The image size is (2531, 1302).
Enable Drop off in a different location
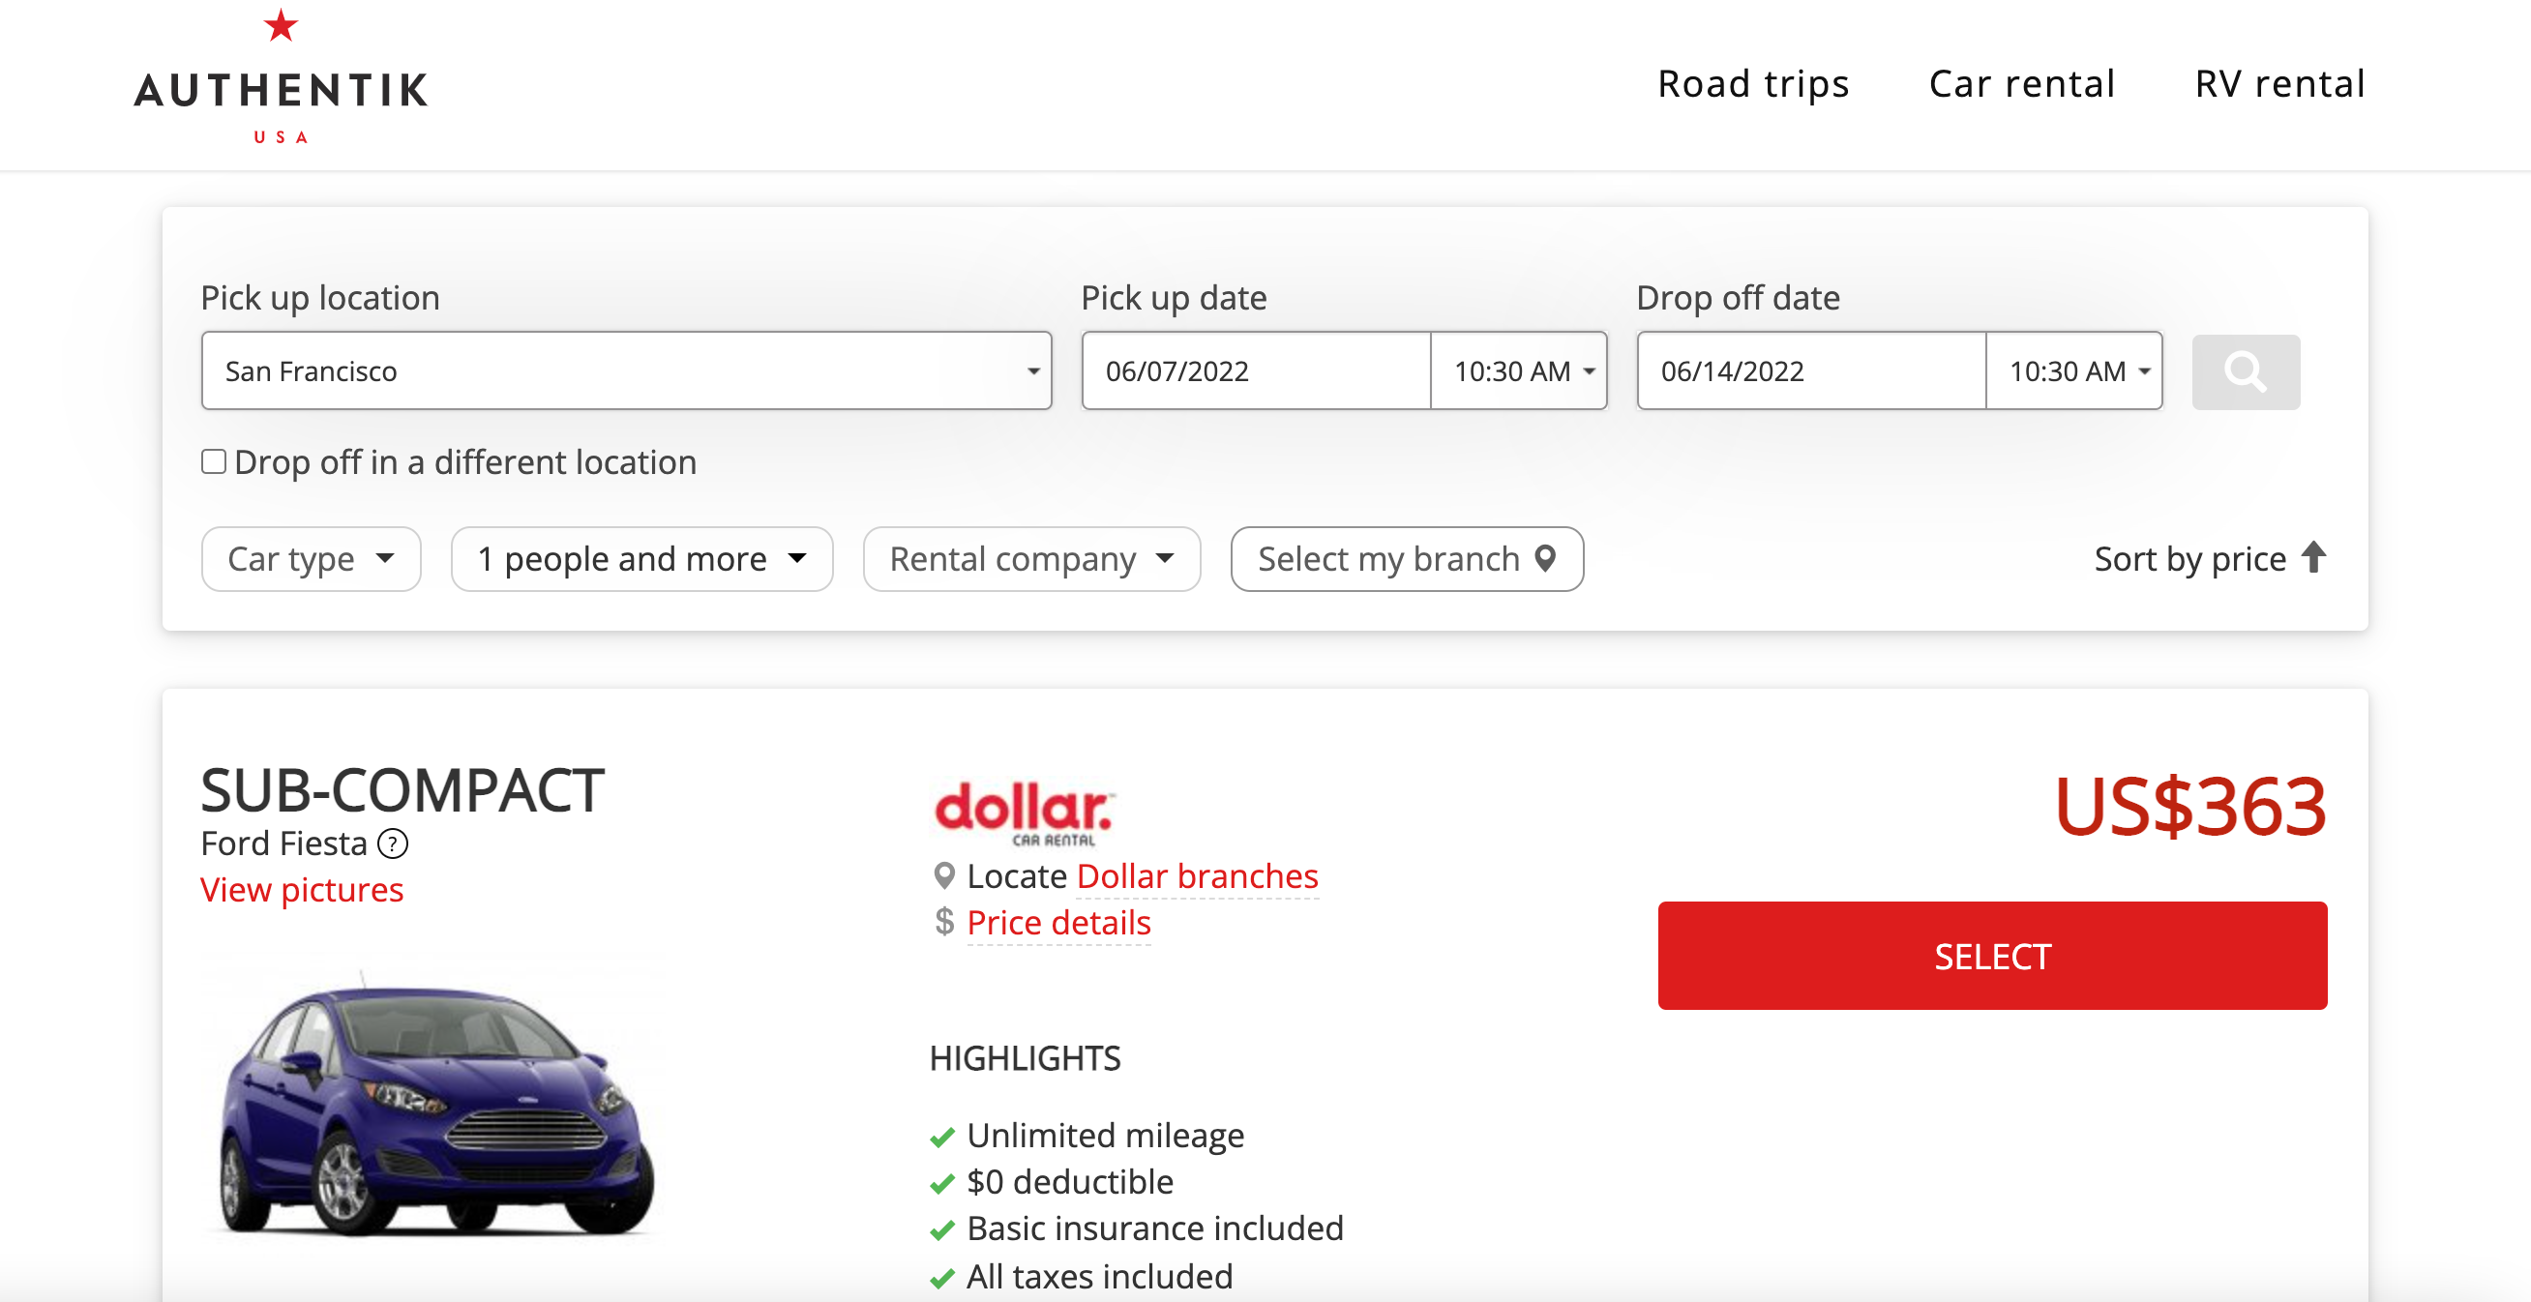coord(213,459)
